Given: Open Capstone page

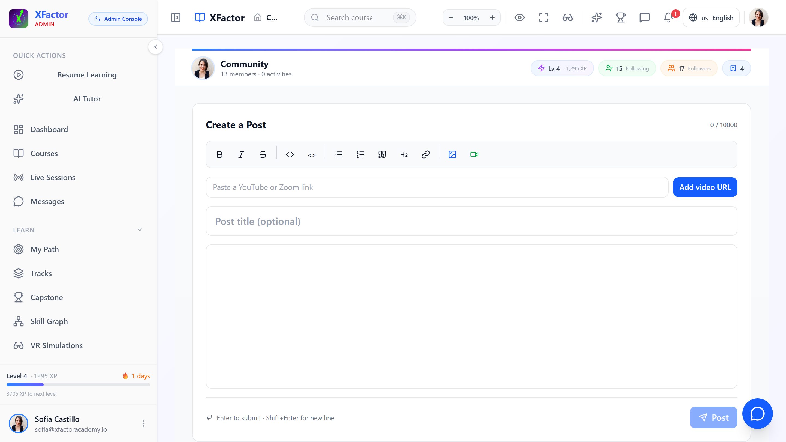Looking at the screenshot, I should [78, 297].
